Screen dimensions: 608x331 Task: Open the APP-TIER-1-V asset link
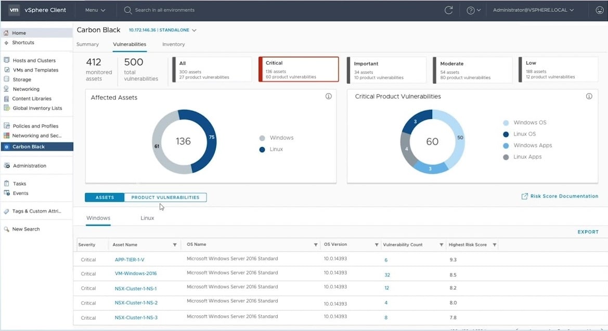pos(130,260)
